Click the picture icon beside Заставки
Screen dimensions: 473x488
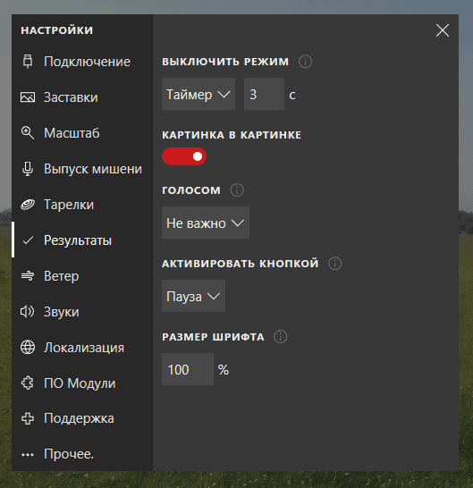coord(28,97)
